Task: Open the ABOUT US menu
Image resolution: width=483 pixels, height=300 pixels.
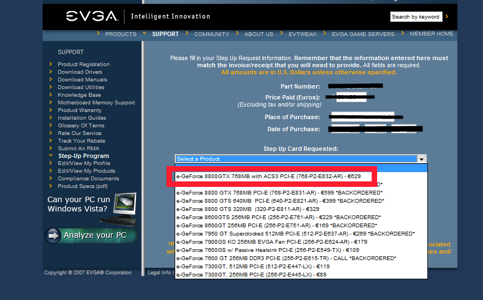Action: (259, 34)
